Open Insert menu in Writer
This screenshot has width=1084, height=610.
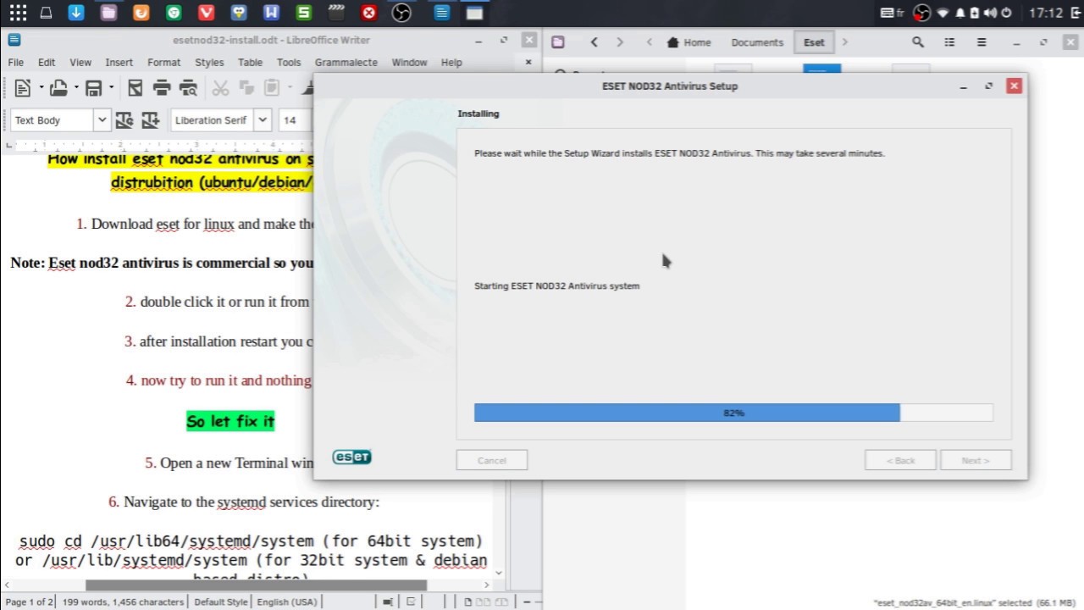pyautogui.click(x=119, y=62)
